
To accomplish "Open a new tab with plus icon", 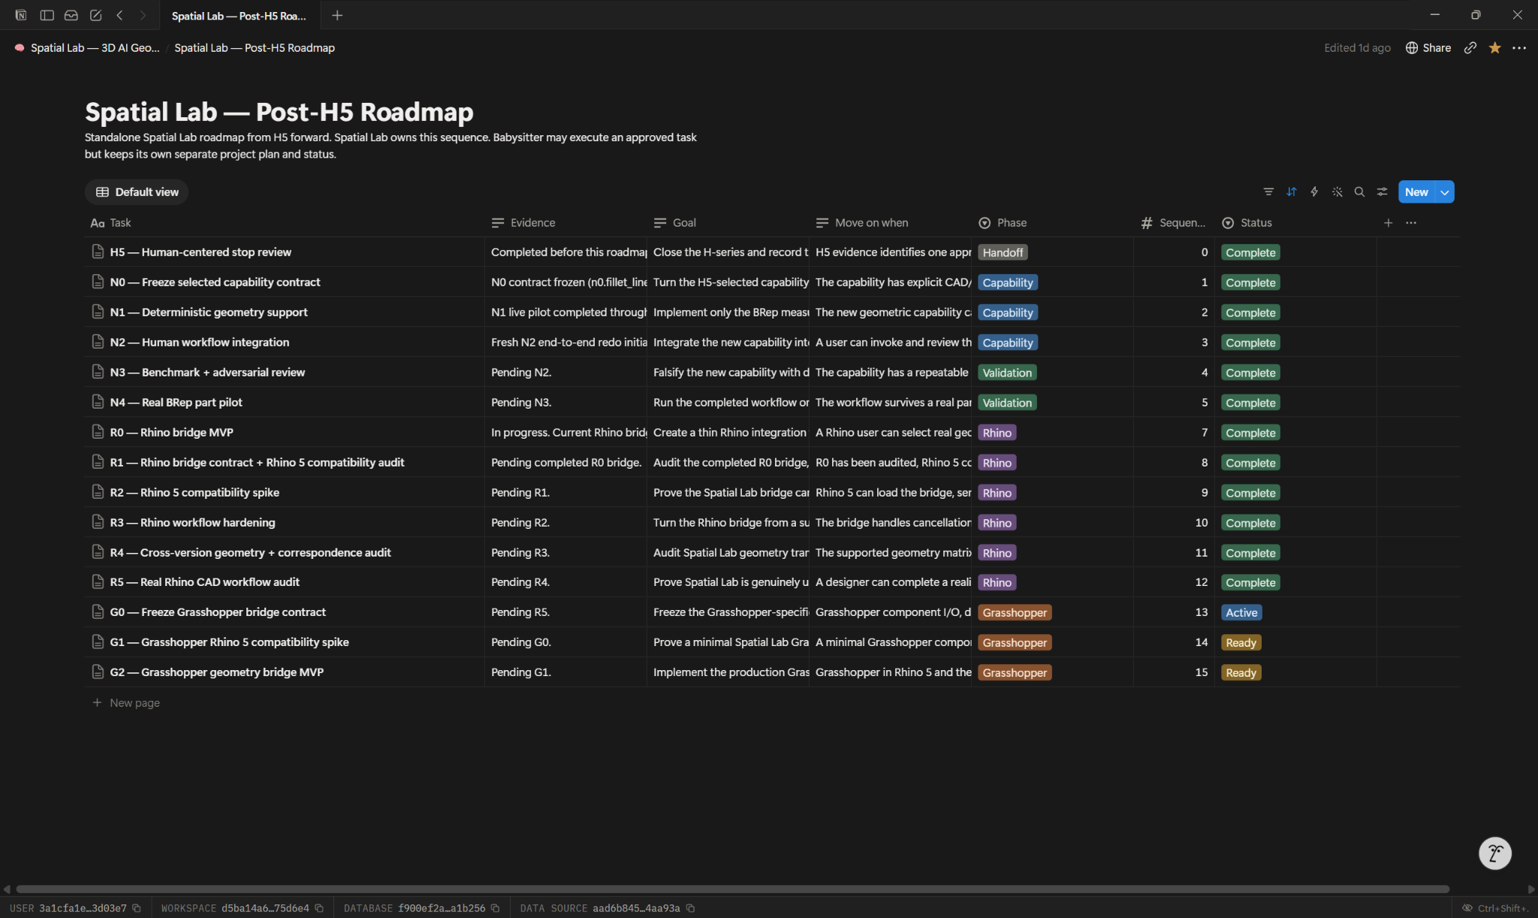I will (337, 15).
